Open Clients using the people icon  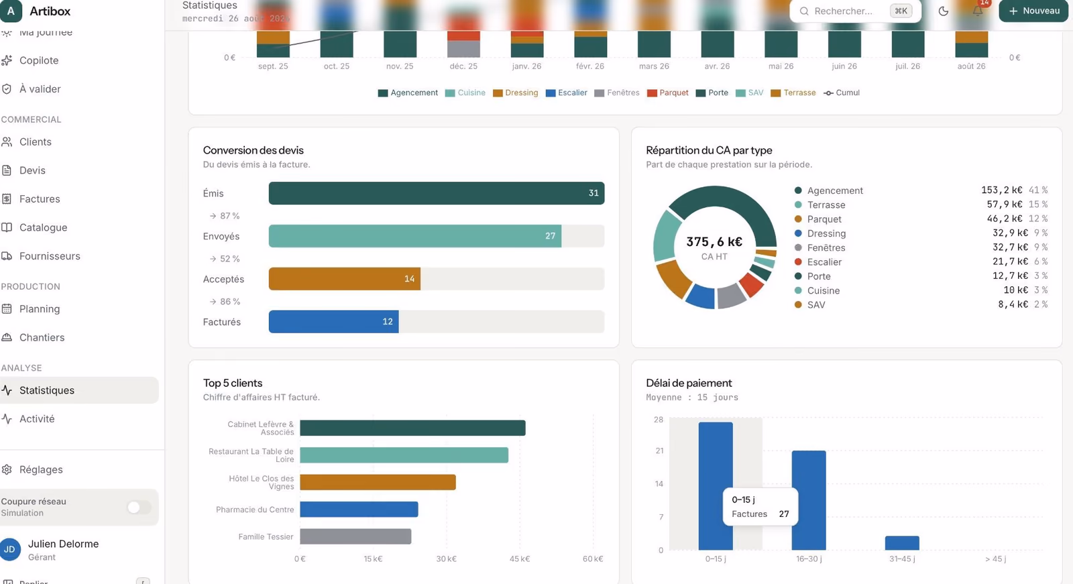pos(7,142)
